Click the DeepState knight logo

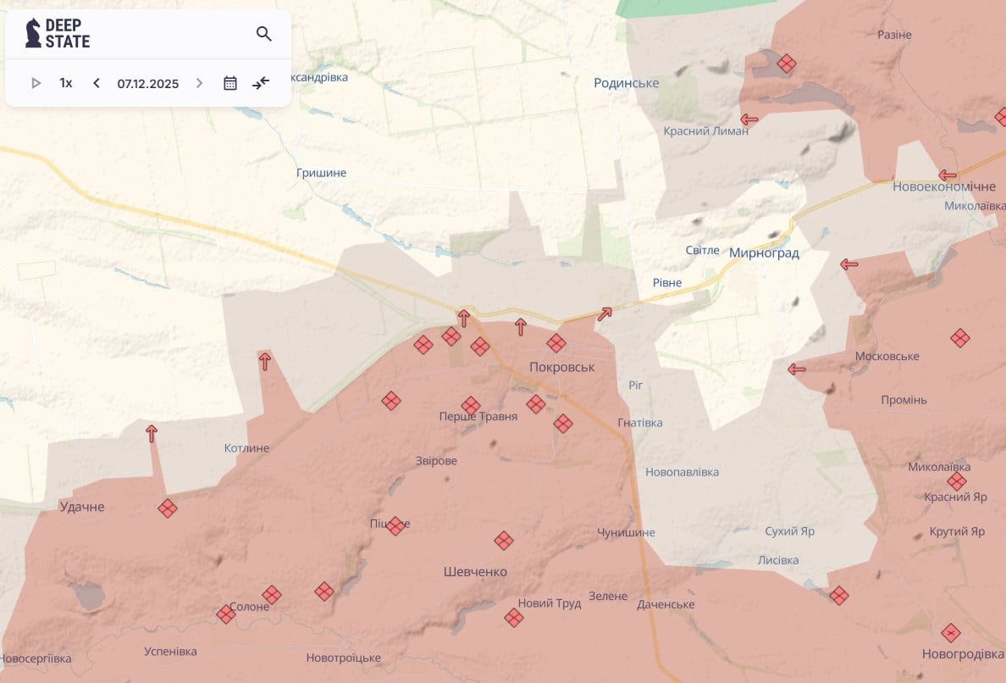(x=33, y=33)
